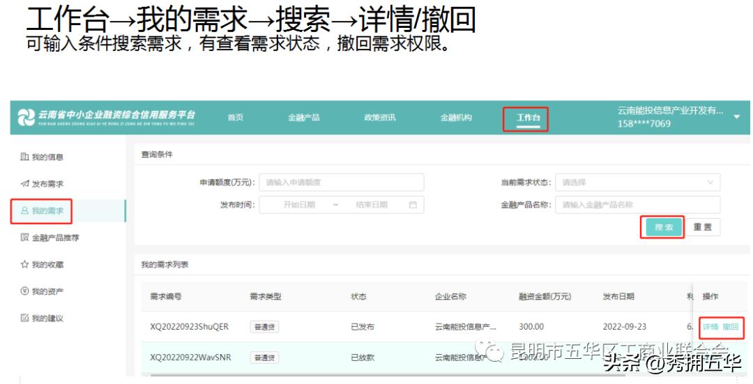Focus the 申请额度 input field
The height and width of the screenshot is (384, 753).
(342, 183)
